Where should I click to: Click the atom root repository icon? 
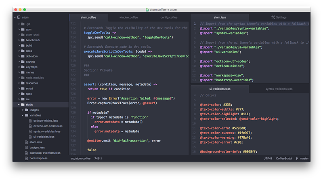(x=19, y=17)
